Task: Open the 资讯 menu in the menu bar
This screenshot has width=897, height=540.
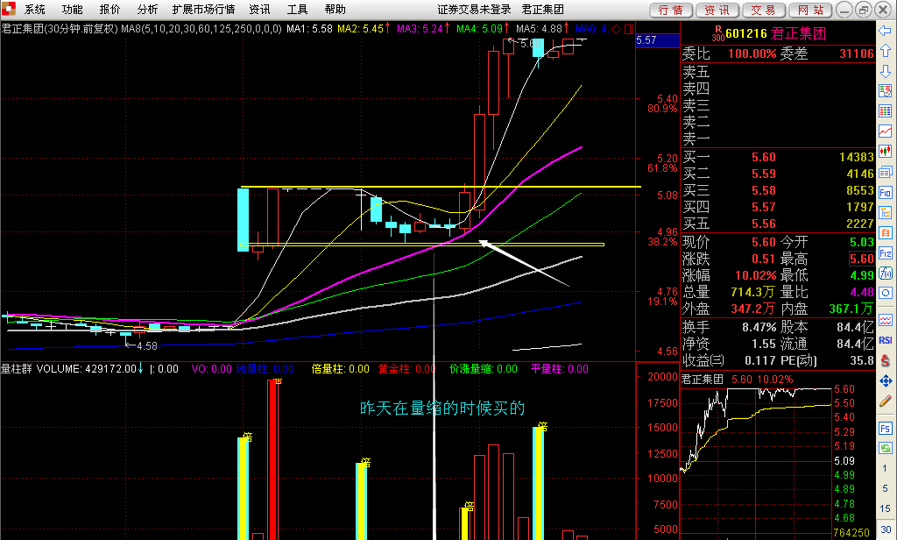Action: (x=259, y=9)
